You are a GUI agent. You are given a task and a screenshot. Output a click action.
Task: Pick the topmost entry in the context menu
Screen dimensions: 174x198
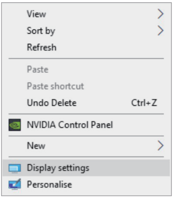(x=86, y=14)
